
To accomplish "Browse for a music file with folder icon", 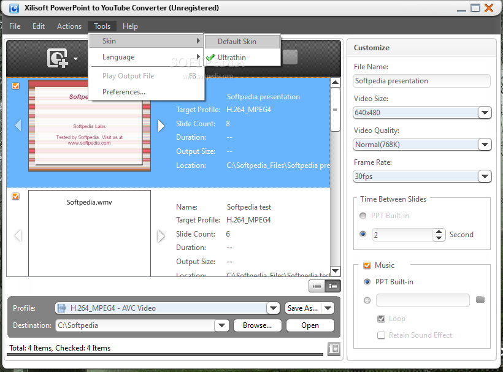I will (x=480, y=300).
